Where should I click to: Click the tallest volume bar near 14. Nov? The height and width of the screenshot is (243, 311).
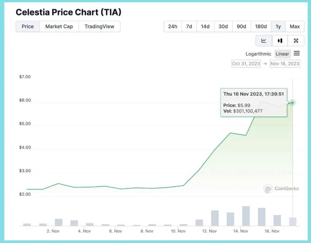tap(246, 216)
